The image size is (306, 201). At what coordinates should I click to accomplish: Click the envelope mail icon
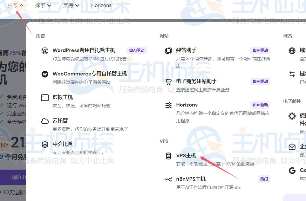292,147
